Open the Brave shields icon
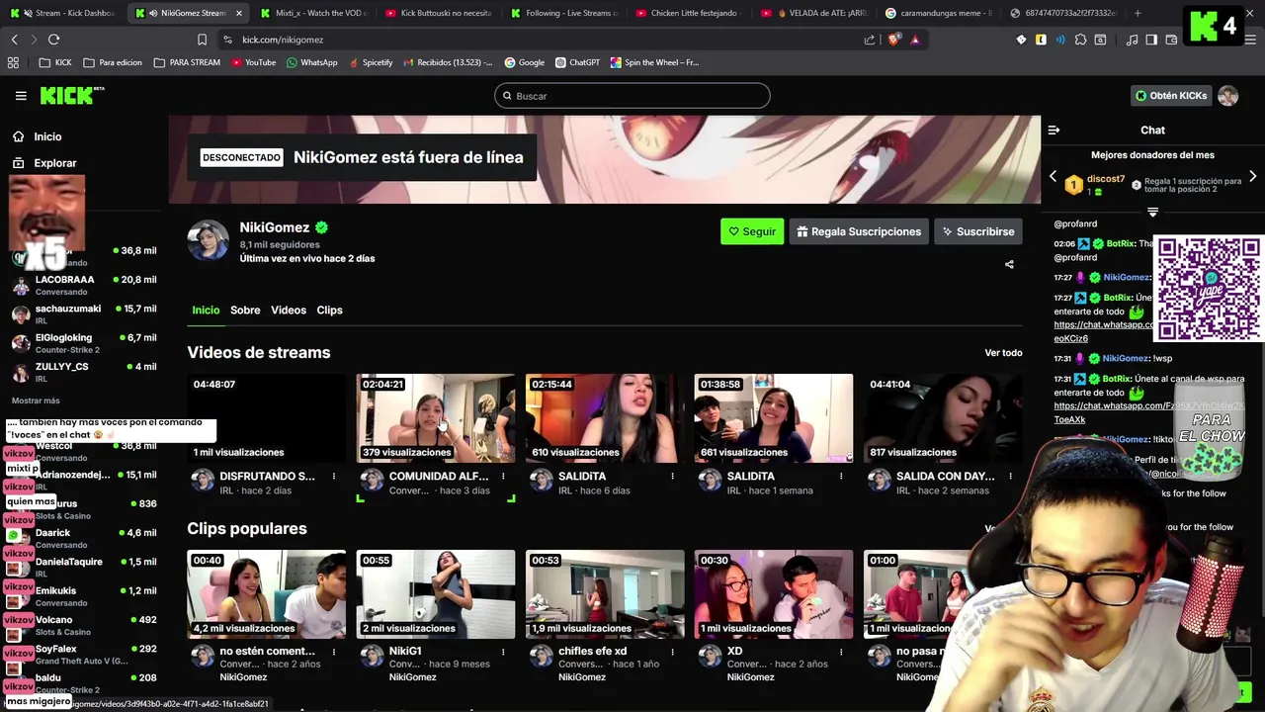Screen dimensions: 1265x712 (893, 40)
